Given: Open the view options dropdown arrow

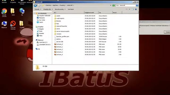Looking at the screenshot, I should pyautogui.click(x=129, y=9).
